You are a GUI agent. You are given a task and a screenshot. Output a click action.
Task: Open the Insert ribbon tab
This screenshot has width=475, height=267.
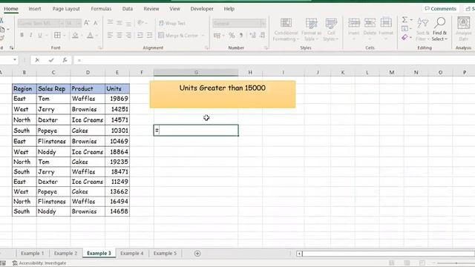click(35, 9)
